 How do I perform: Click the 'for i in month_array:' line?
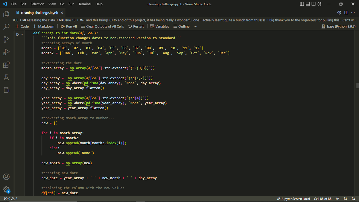click(x=63, y=133)
